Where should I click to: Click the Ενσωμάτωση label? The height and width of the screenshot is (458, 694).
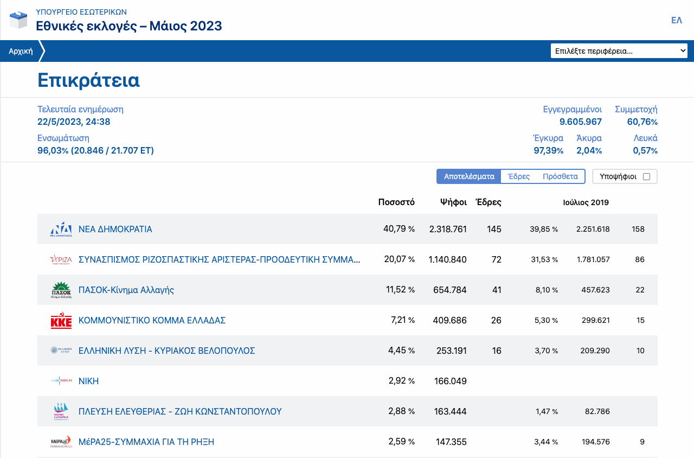click(63, 138)
